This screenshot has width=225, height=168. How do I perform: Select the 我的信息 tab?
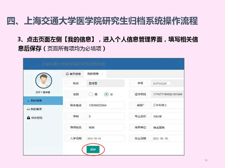coord(93,74)
